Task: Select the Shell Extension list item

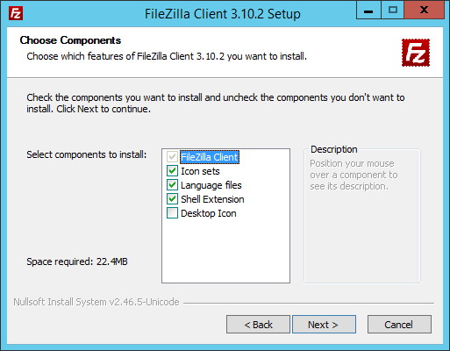Action: click(x=212, y=199)
